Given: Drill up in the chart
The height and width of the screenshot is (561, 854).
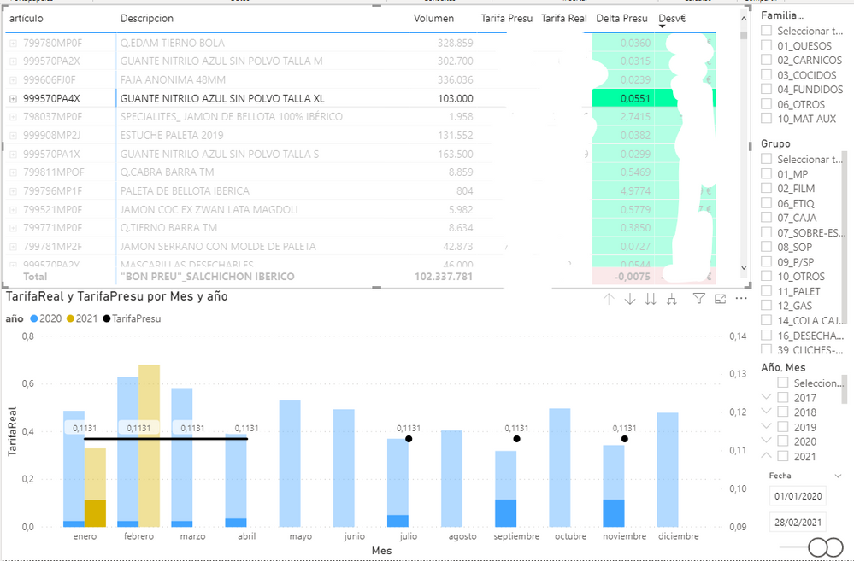Looking at the screenshot, I should pos(609,299).
